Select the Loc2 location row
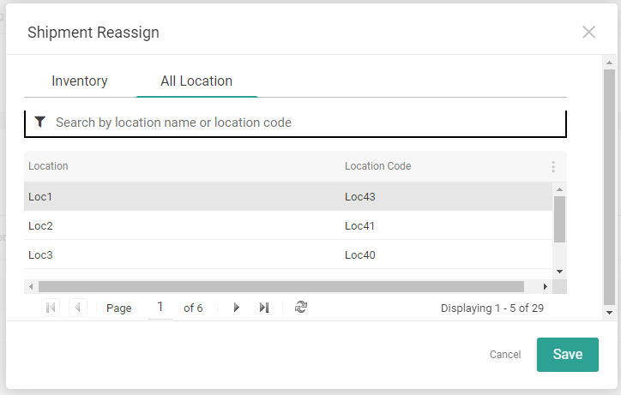Screen dimensions: 621x395 point(288,225)
